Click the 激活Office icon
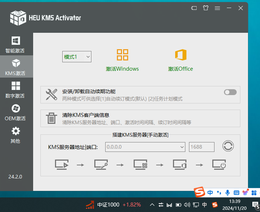The width and height of the screenshot is (260, 212). [x=181, y=55]
